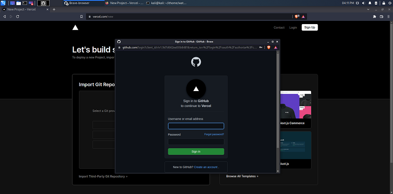Switch to kali@kali terminal taskbar window
The image size is (393, 194).
[166, 3]
